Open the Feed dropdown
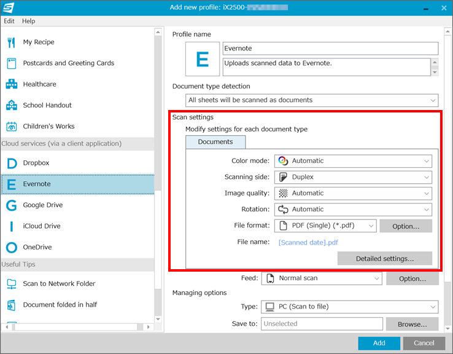Image resolution: width=453 pixels, height=354 pixels. (x=322, y=278)
